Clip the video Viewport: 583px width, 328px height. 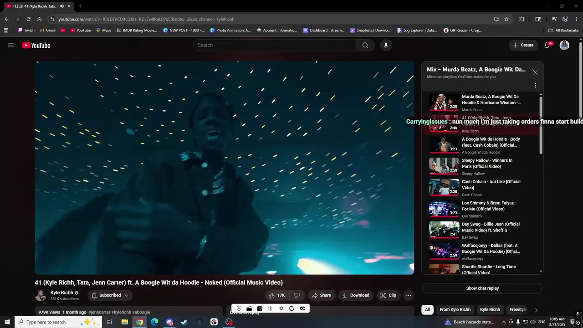pos(388,295)
